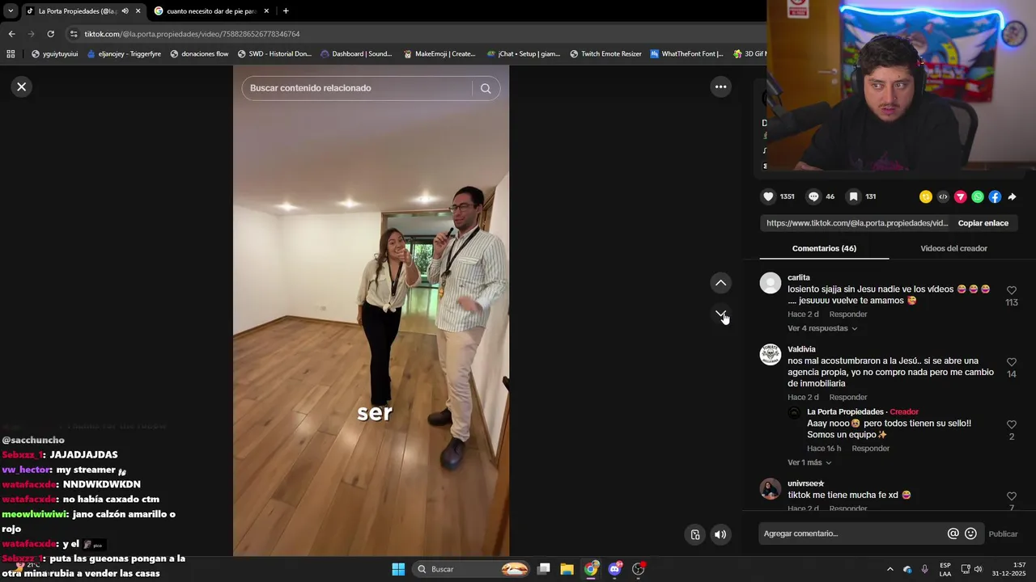Get embed code icon
The height and width of the screenshot is (582, 1036).
(x=943, y=196)
